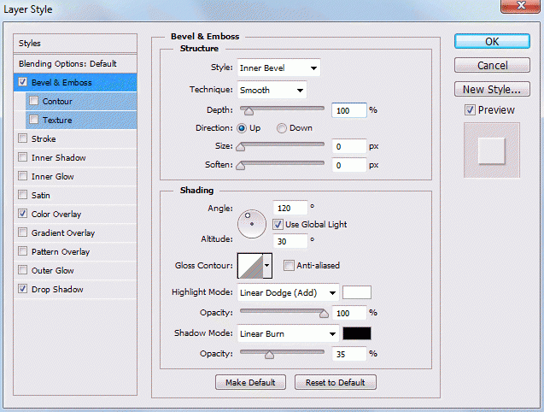Click the Depth percentage input field

pos(349,110)
